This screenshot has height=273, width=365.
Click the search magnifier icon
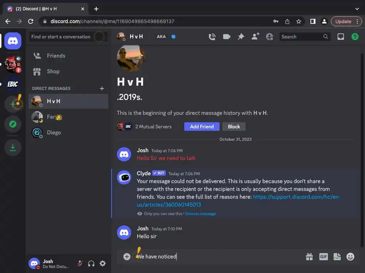pos(325,37)
